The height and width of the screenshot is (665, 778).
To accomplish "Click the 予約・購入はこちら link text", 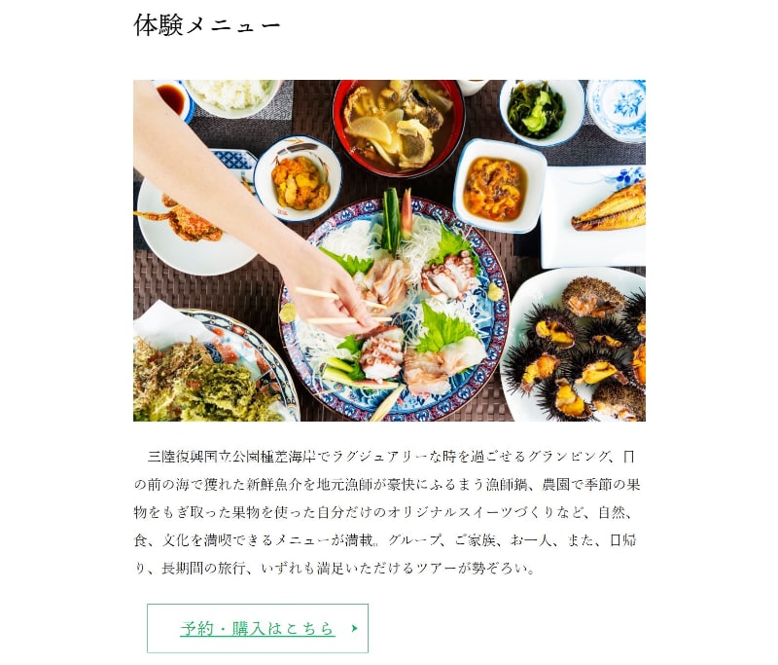I will 258,628.
